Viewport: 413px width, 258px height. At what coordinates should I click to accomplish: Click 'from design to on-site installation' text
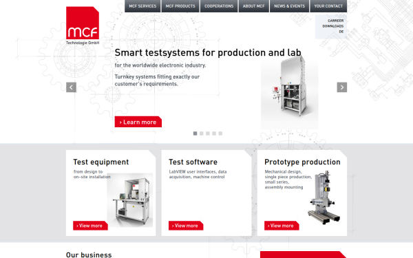point(92,174)
